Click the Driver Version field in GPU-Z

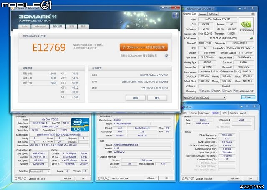click(226, 72)
